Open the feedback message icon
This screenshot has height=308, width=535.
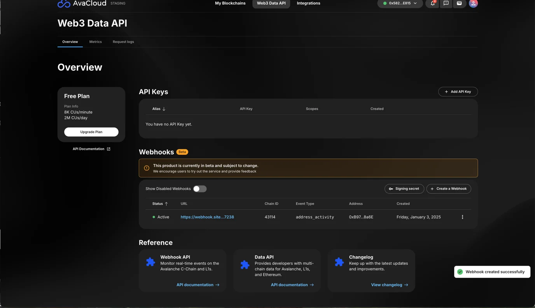[x=446, y=3]
